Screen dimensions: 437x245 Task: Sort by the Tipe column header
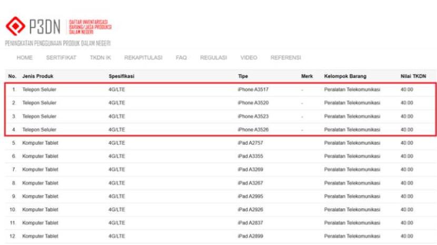point(243,76)
